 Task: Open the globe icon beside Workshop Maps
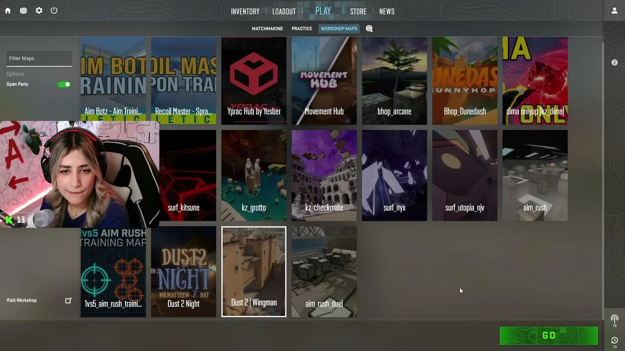(x=369, y=29)
